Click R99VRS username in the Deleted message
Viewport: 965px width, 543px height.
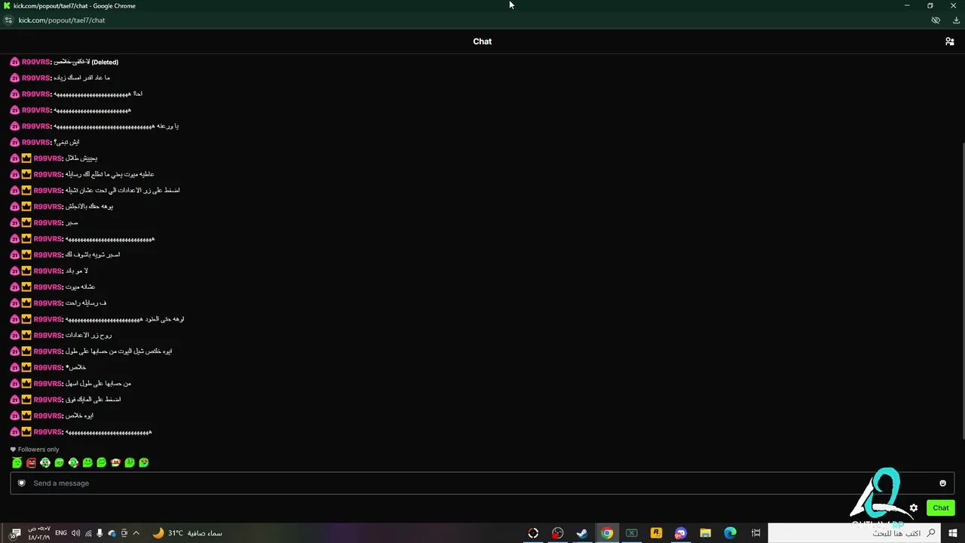[x=35, y=62]
